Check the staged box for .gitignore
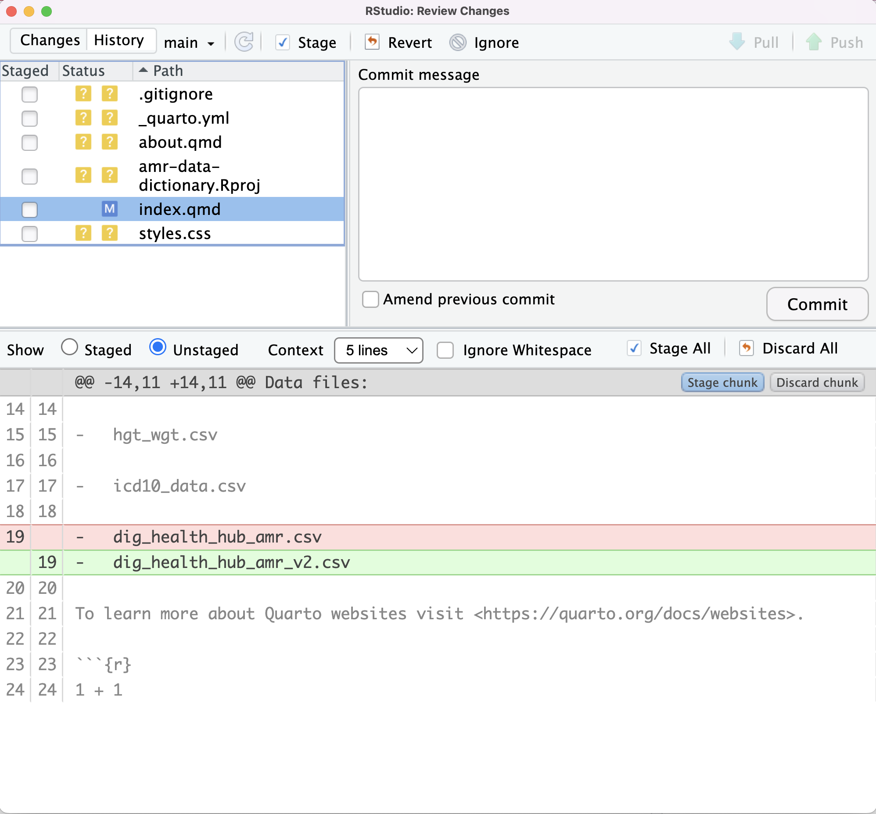 click(29, 94)
